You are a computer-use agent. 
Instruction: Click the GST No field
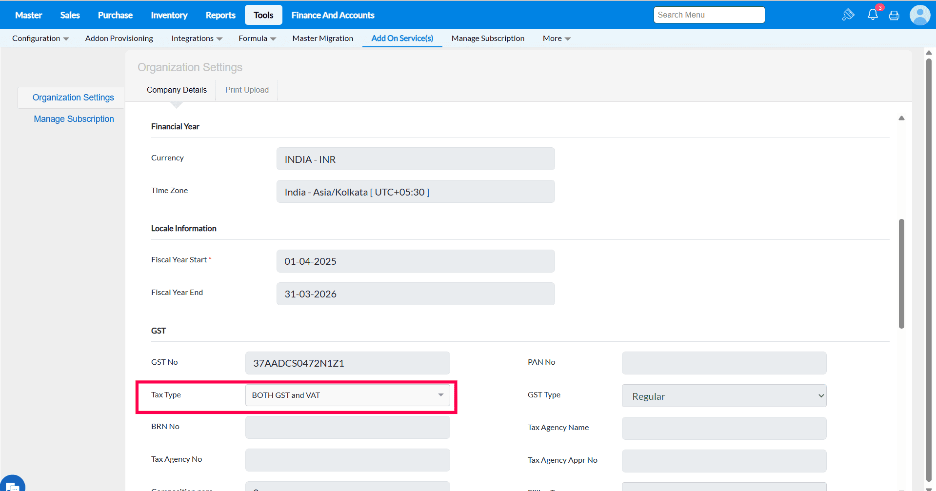tap(347, 363)
